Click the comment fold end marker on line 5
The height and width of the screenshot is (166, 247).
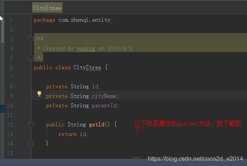click(x=31, y=57)
